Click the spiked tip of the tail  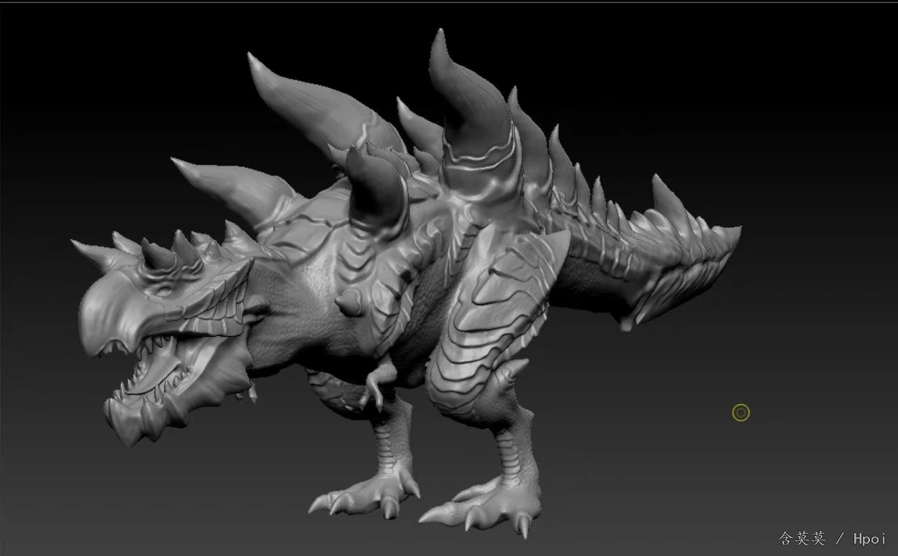726,235
